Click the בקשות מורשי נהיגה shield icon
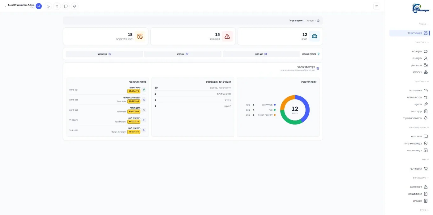The image size is (433, 215). pos(426,144)
